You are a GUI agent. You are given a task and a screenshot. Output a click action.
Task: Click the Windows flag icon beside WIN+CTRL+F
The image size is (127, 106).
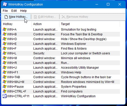(5, 91)
